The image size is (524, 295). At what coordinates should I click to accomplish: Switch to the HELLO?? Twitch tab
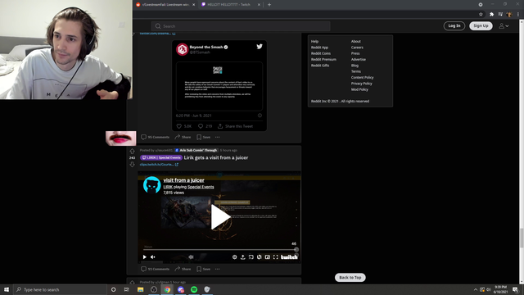point(231,5)
